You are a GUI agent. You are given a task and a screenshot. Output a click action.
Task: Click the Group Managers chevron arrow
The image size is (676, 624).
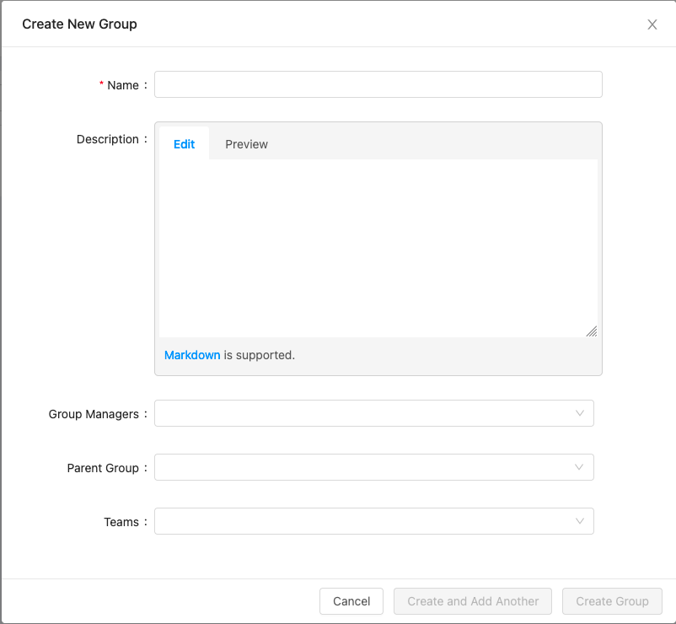[579, 413]
